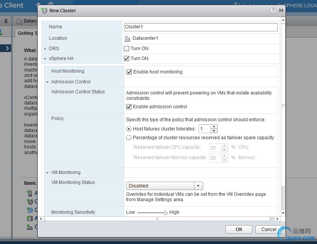Click the last icon under Basic tasks
317x244 pixels.
point(30,227)
